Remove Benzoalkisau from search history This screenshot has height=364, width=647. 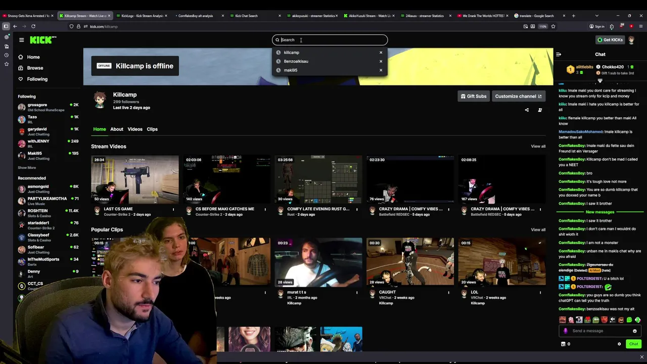[381, 61]
